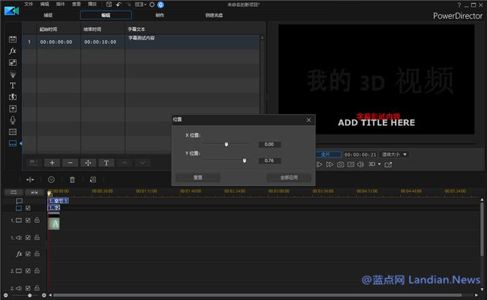
Task: Toggle checkbox for the fx track
Action: point(28,254)
